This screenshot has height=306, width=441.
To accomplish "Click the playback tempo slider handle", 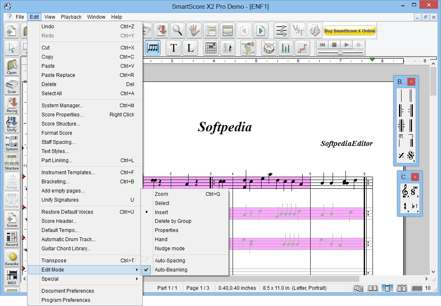I will tap(341, 53).
